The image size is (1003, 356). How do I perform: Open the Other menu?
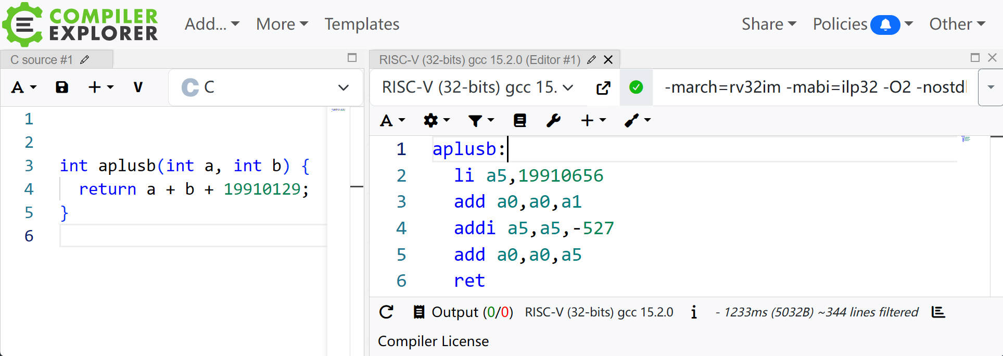[x=957, y=24]
